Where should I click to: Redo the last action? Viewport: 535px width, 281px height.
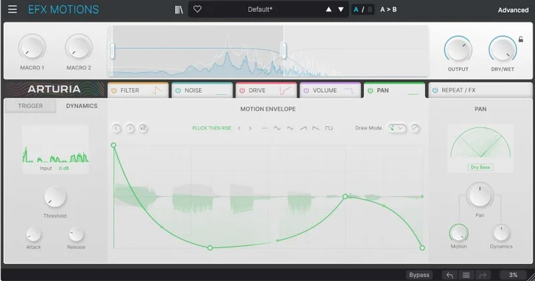tap(482, 275)
